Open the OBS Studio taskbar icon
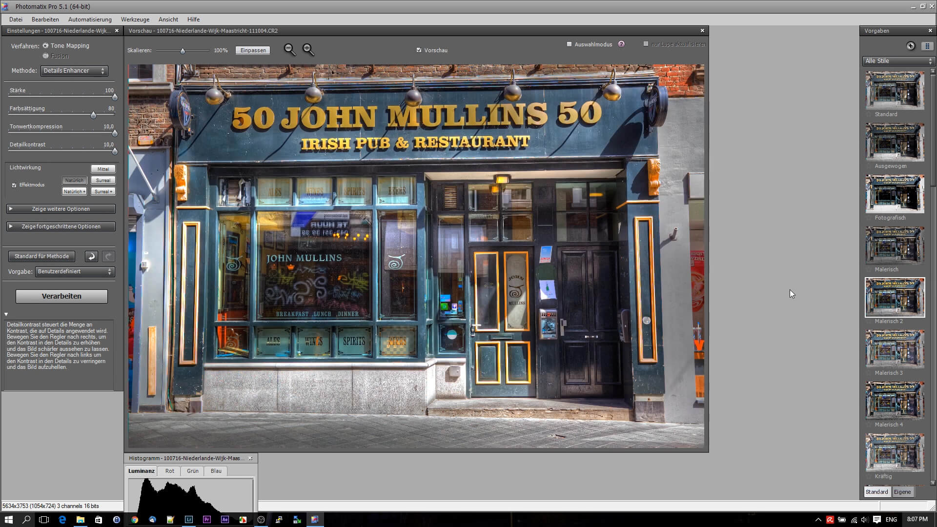Viewport: 937px width, 527px height. tap(261, 520)
